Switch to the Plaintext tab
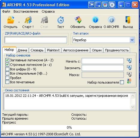Image resolution: width=140 pixels, height=138 pixels. pos(53,50)
